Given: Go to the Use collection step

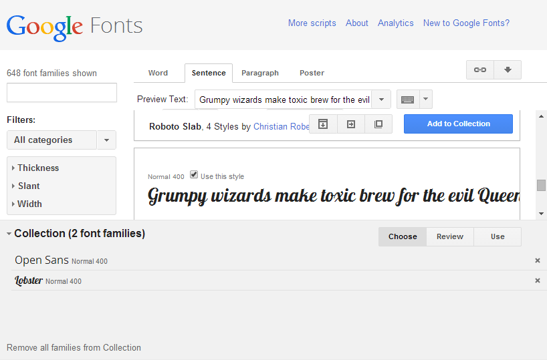Looking at the screenshot, I should pos(498,236).
